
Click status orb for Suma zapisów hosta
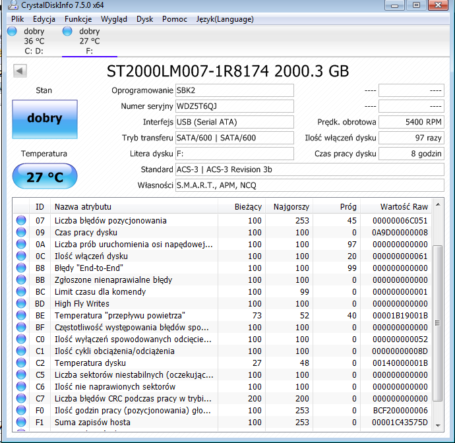[21, 423]
